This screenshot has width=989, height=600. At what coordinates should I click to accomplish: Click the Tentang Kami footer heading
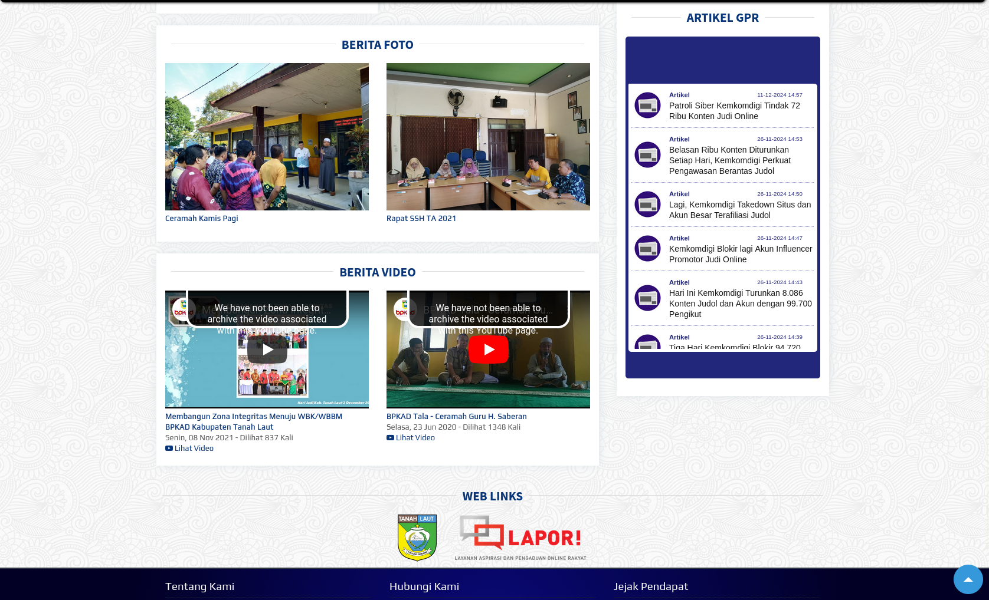200,586
